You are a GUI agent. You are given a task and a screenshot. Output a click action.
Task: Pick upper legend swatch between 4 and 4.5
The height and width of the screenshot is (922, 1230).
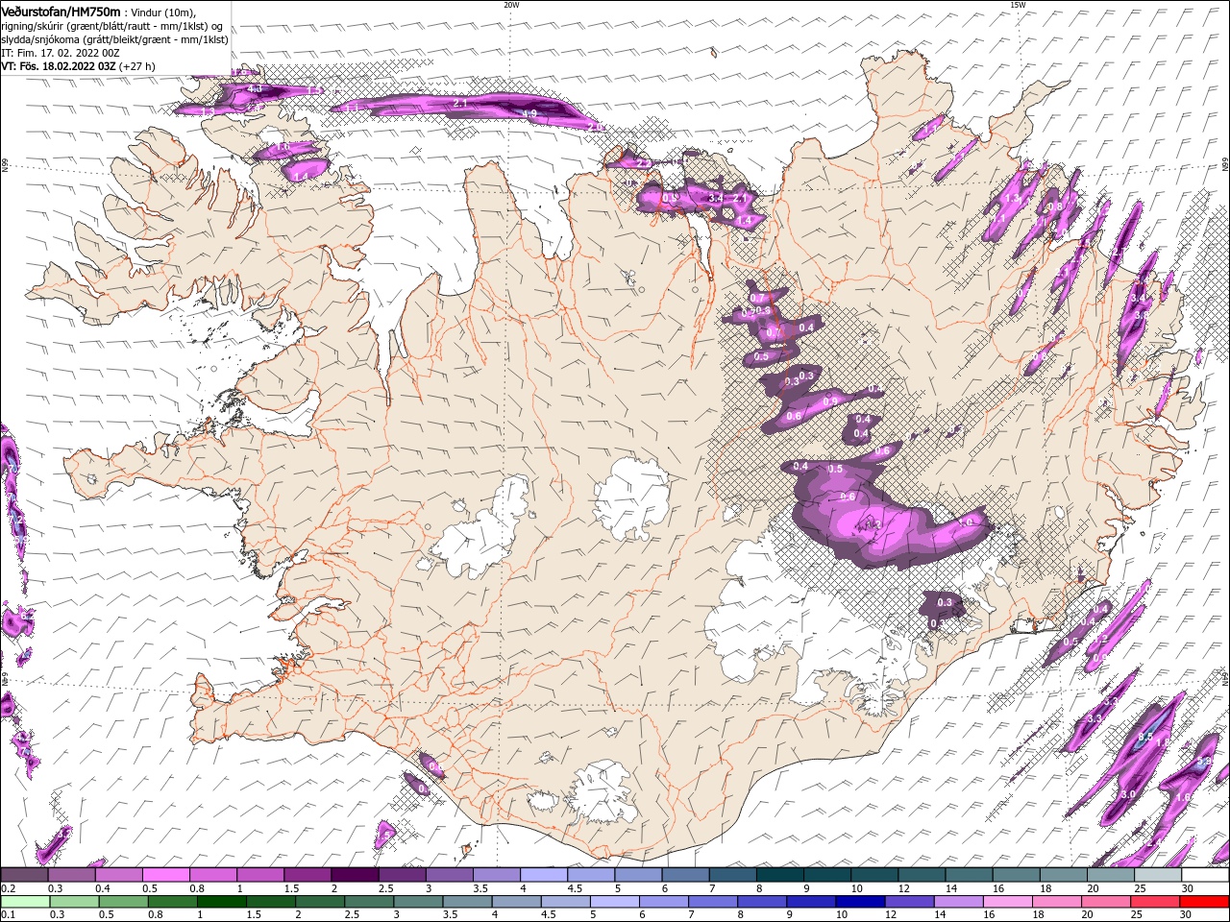pos(543,875)
